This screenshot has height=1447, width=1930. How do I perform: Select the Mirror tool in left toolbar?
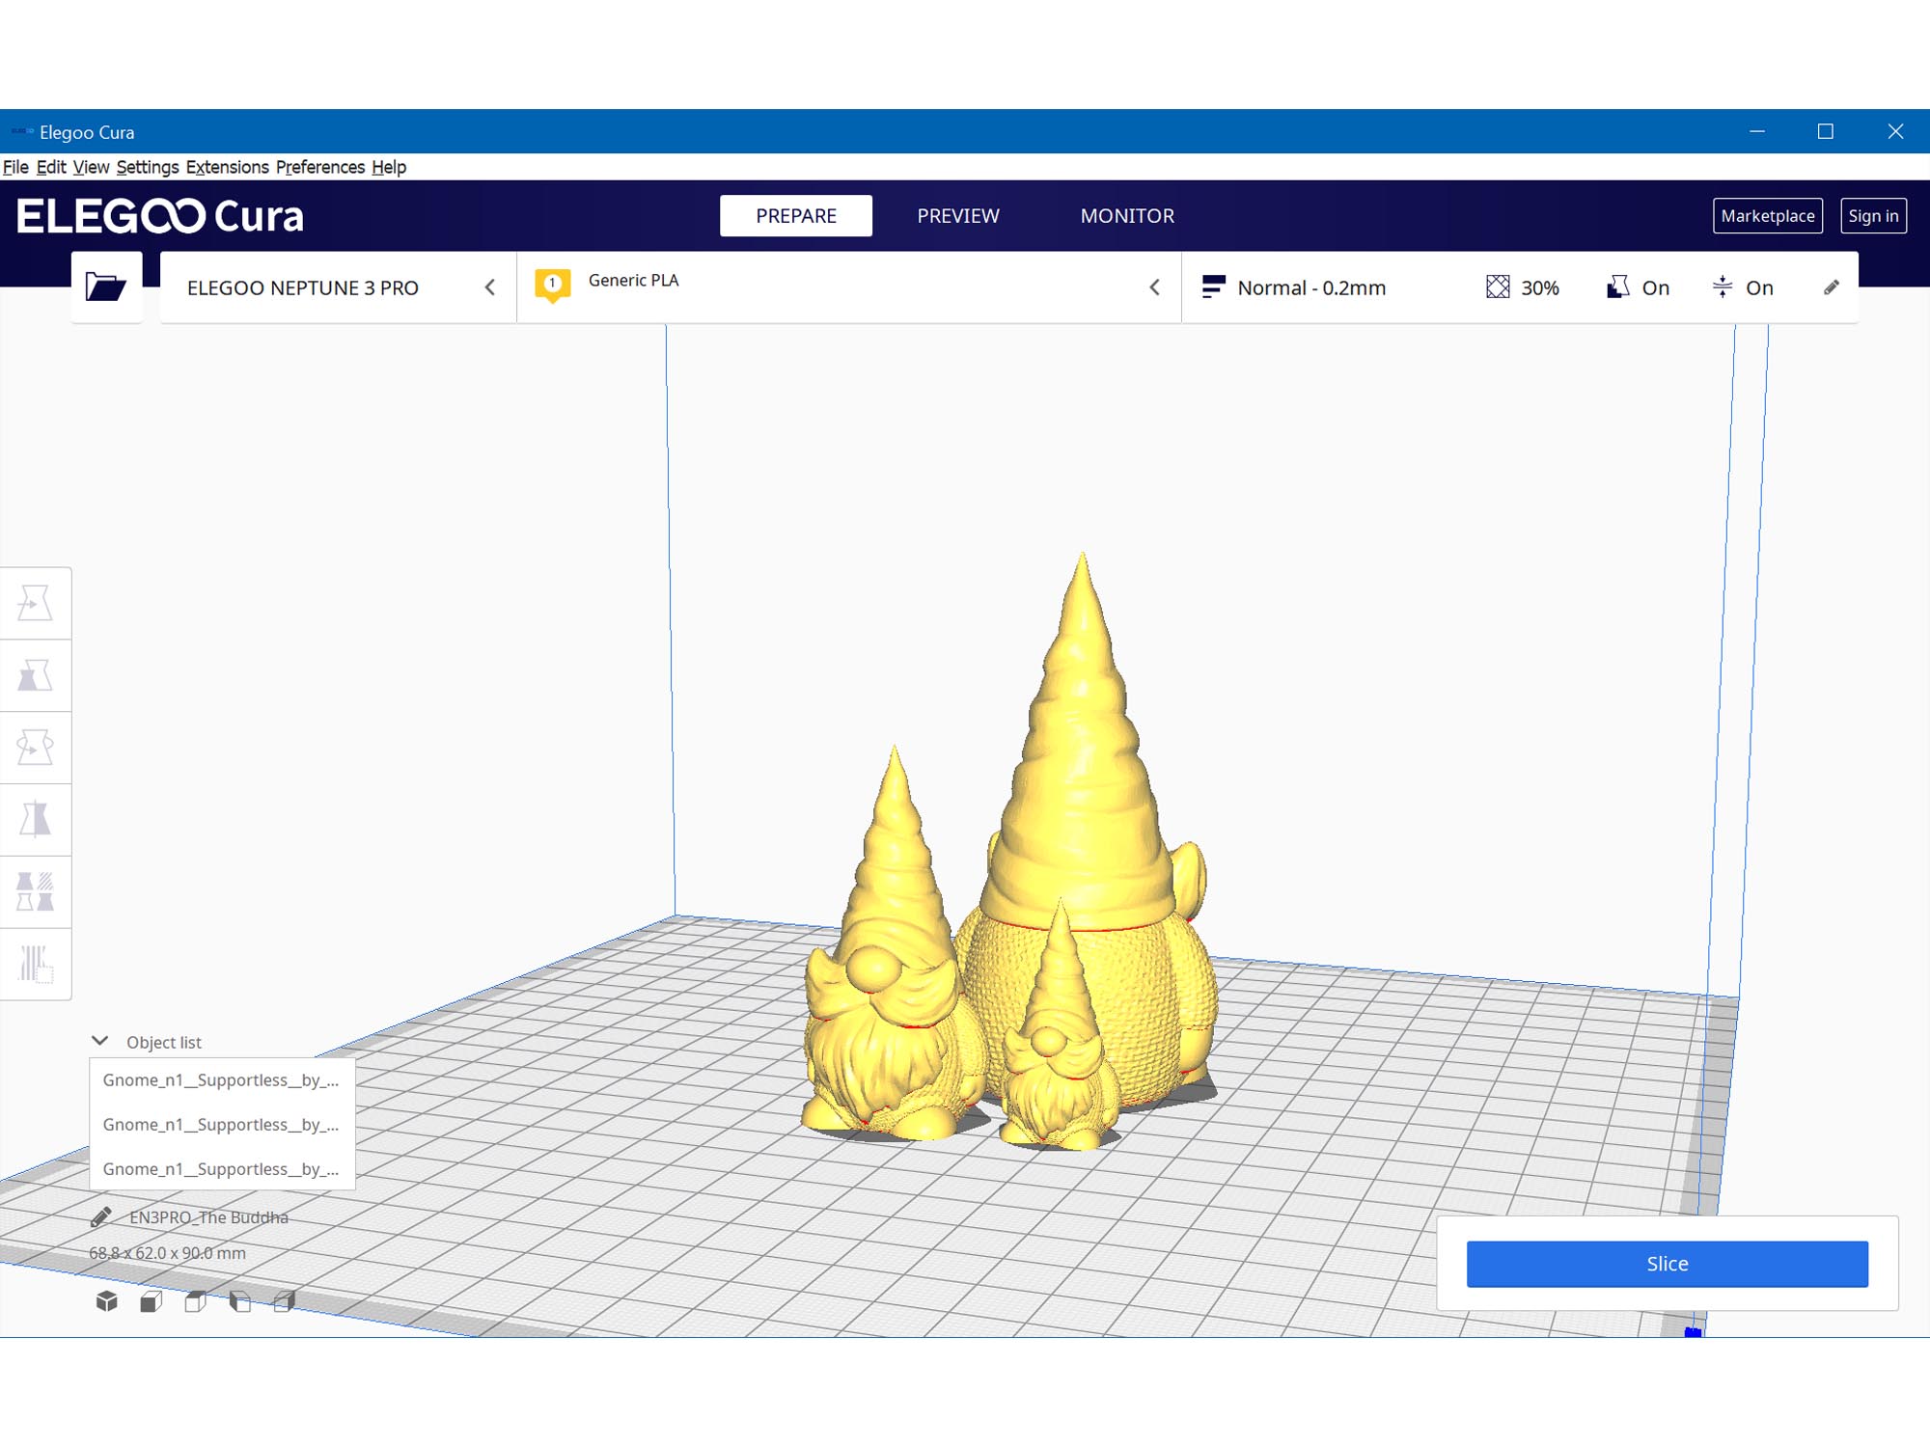36,820
